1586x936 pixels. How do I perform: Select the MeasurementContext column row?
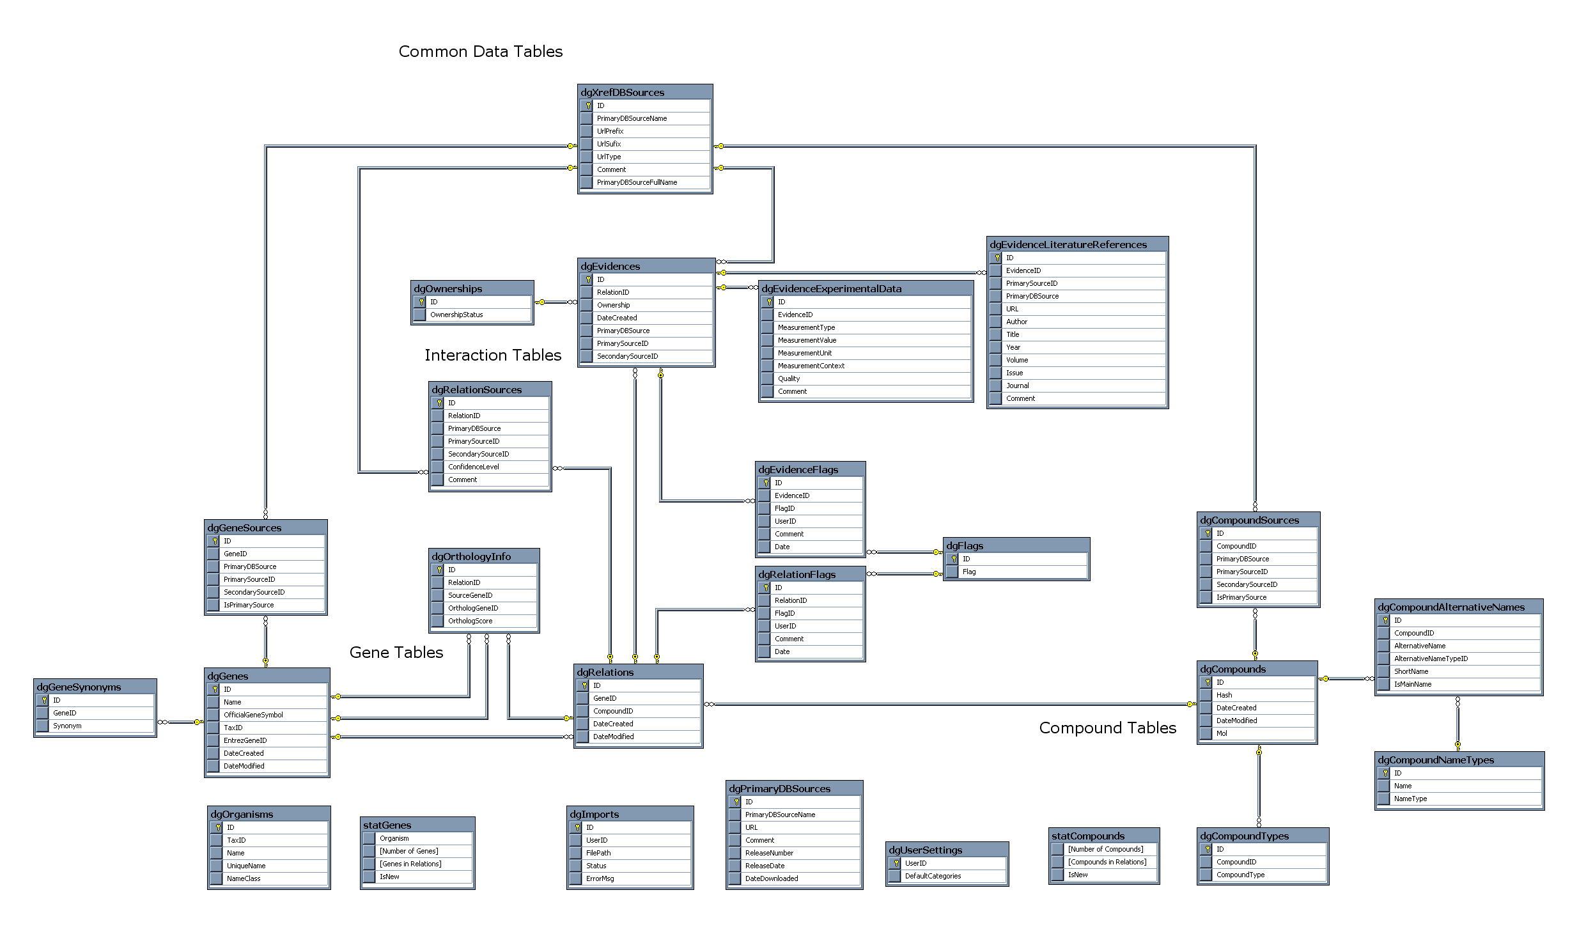pos(866,366)
